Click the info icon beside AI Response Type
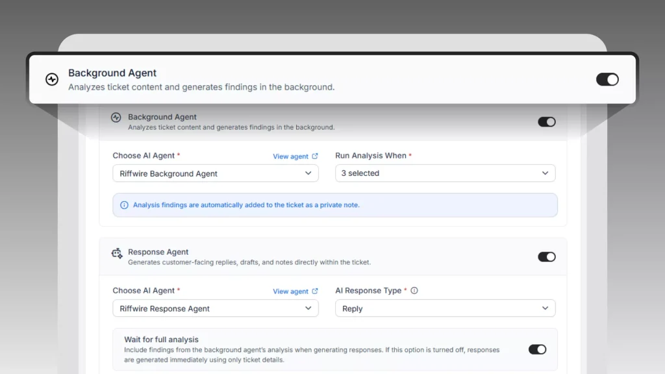Screen dimensions: 665x374 point(414,290)
